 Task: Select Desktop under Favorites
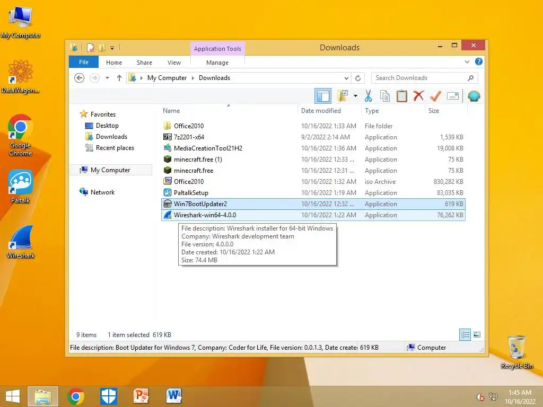coord(107,126)
